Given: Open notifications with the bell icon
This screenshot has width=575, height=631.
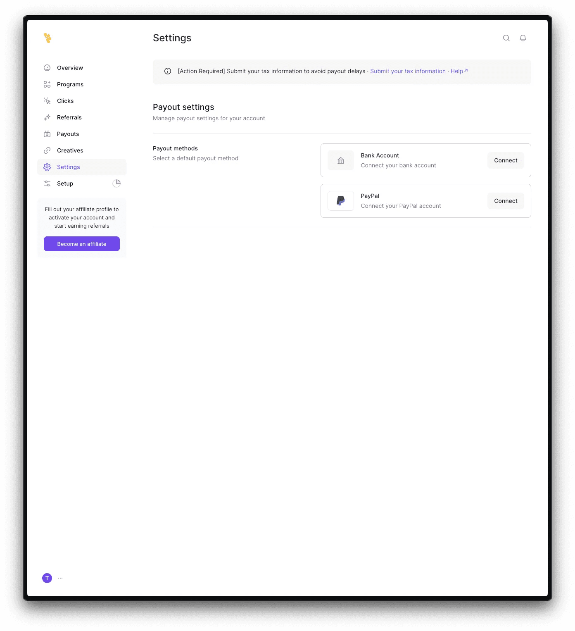Looking at the screenshot, I should (x=523, y=38).
